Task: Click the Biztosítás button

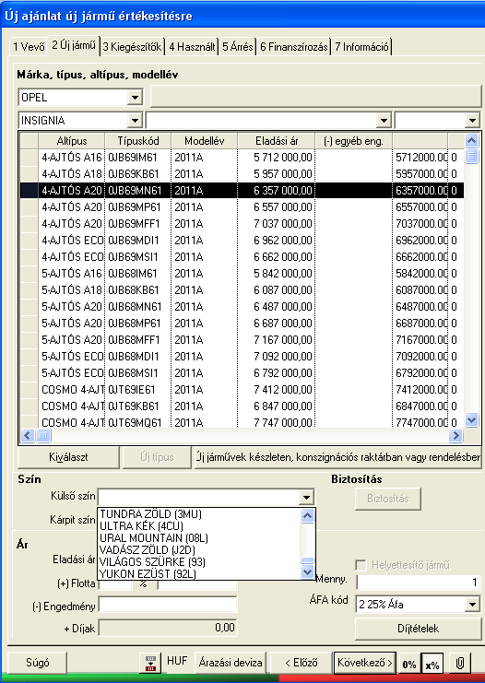Action: tap(388, 499)
